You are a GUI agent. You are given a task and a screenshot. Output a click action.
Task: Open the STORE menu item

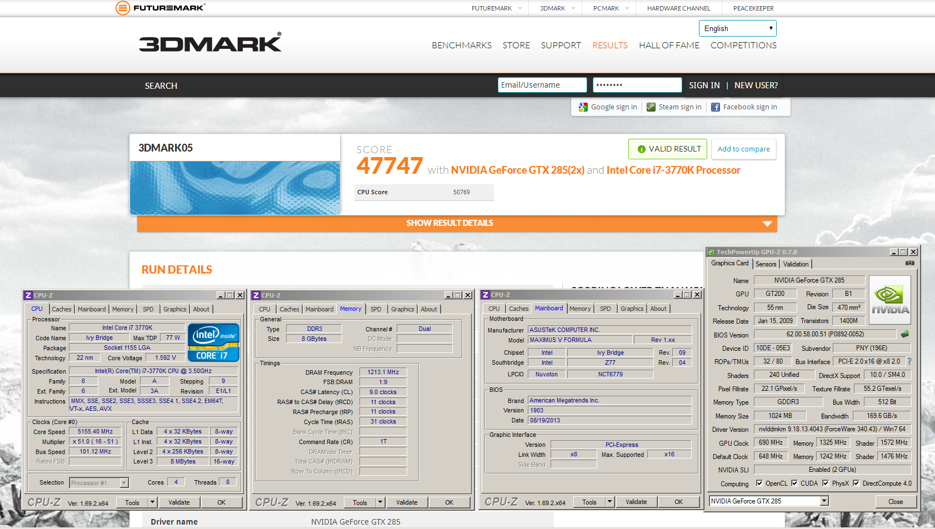click(x=516, y=46)
